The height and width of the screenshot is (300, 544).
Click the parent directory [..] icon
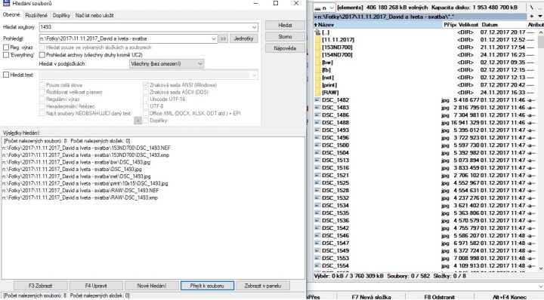pos(317,32)
